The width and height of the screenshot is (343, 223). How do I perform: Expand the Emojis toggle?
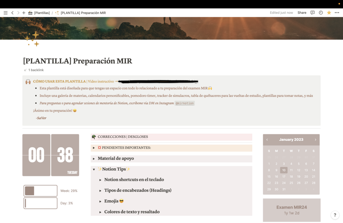coord(100,202)
